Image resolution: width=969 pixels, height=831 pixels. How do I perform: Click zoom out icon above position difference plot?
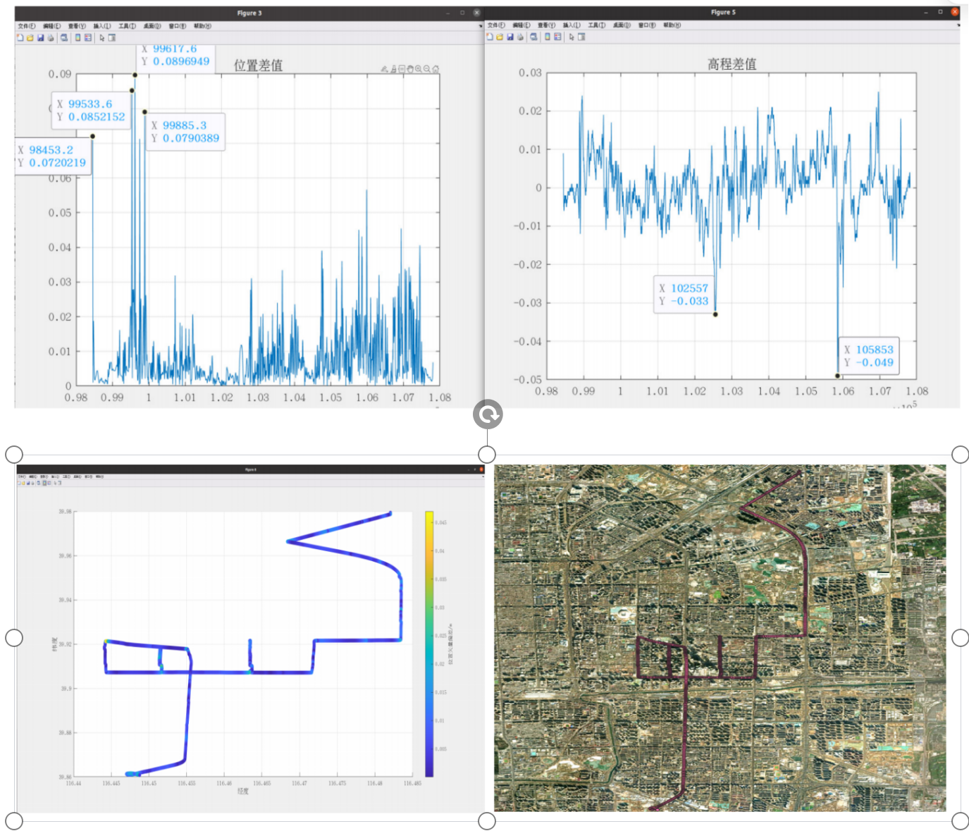tap(427, 69)
